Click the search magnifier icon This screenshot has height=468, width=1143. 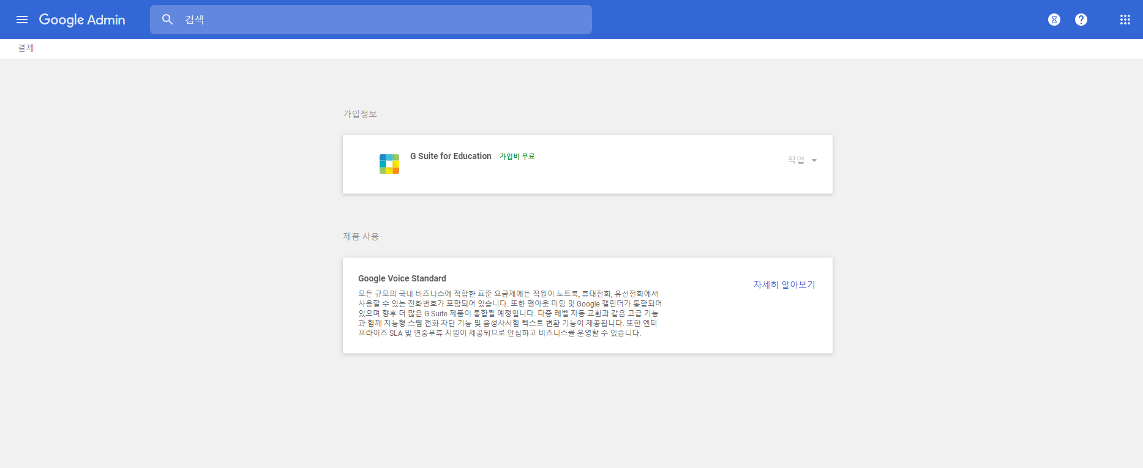[x=167, y=20]
